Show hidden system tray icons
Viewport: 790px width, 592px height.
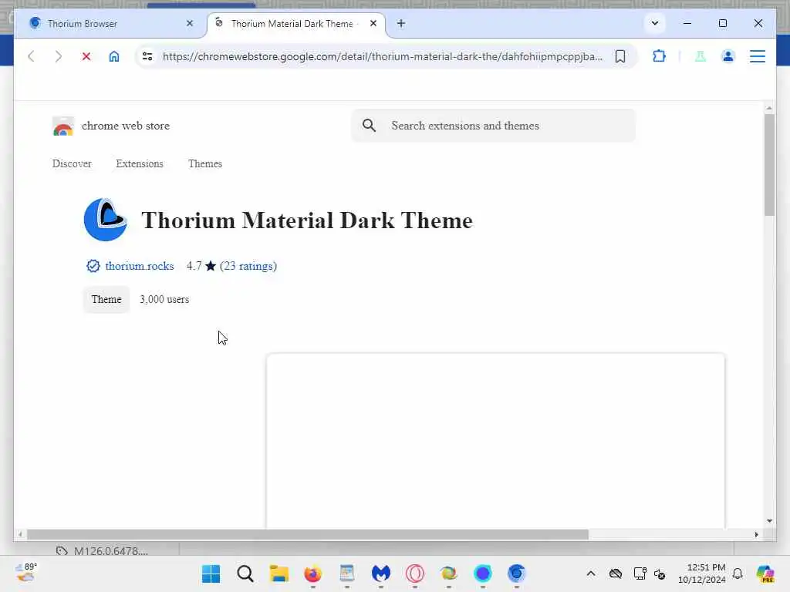coord(591,573)
